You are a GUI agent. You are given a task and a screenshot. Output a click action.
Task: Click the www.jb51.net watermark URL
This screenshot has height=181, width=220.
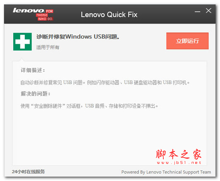(179, 163)
